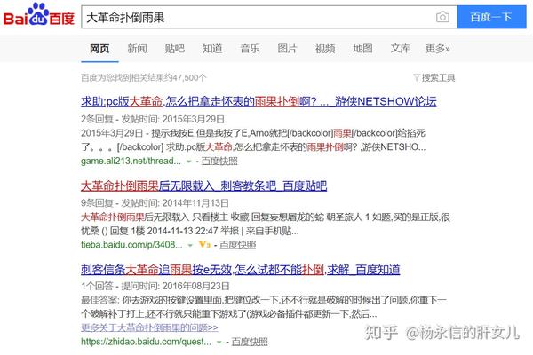Expand dropdown arrow next to tieba.baidu.com URL
533x355 pixels.
(190, 245)
